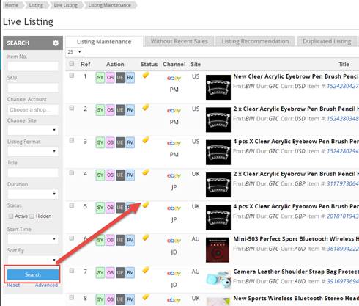359x306 pixels.
Task: Click OS action icon in row 5
Action: tap(110, 208)
